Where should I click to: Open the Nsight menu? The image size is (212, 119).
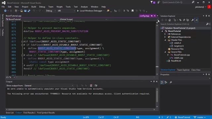point(60,7)
